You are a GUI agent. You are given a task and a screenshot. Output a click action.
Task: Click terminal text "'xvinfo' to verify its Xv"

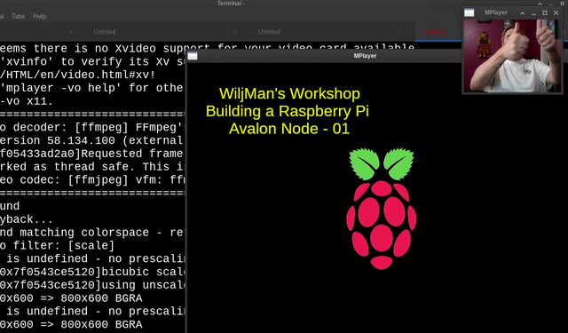click(x=84, y=61)
